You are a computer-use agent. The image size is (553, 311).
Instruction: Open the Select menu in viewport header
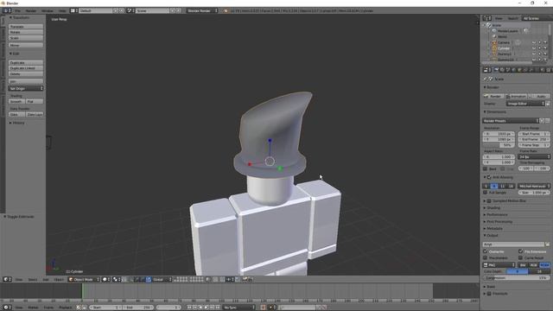(x=33, y=279)
